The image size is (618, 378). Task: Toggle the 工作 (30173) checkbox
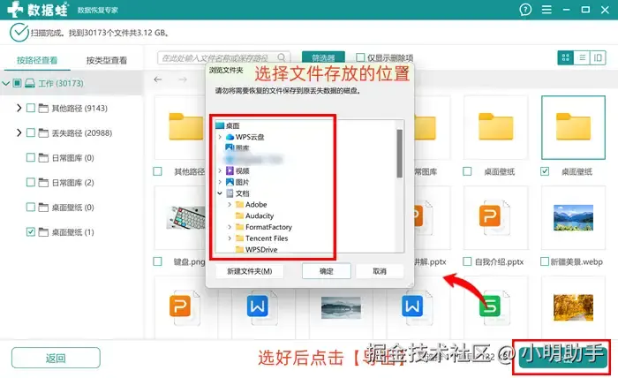[17, 83]
